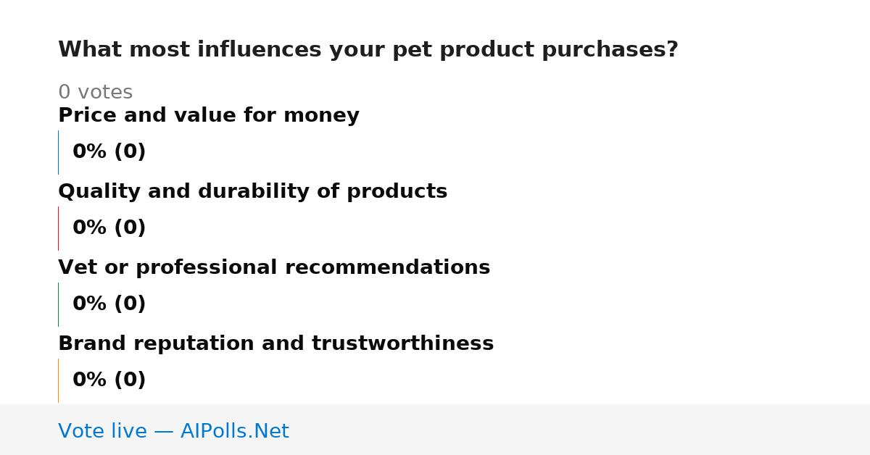
Task: Click the 0% (0) result under Vet recommendations
Action: click(x=109, y=304)
